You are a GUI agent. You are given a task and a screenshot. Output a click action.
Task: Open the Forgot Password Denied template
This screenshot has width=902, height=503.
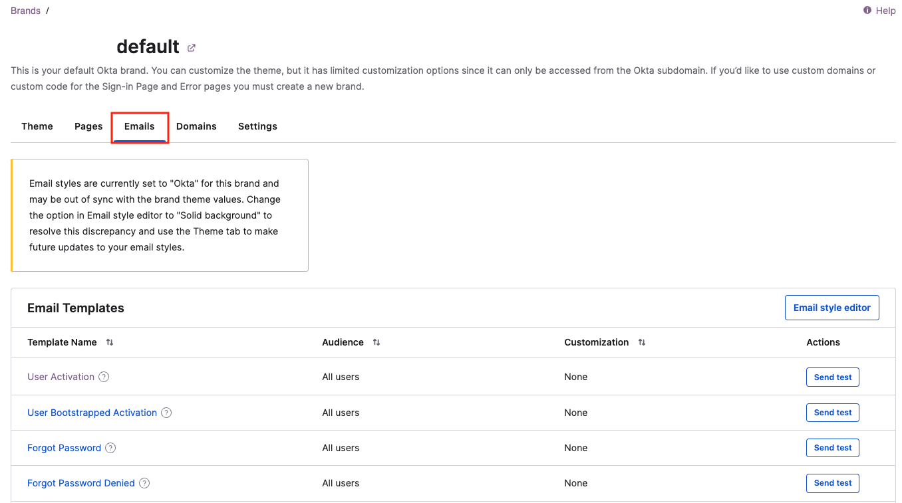80,483
